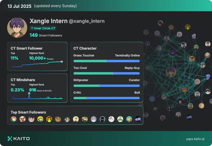Image resolution: width=212 pixels, height=146 pixels.
Task: Click the 'CT Mindshare' heading
Action: 23,80
